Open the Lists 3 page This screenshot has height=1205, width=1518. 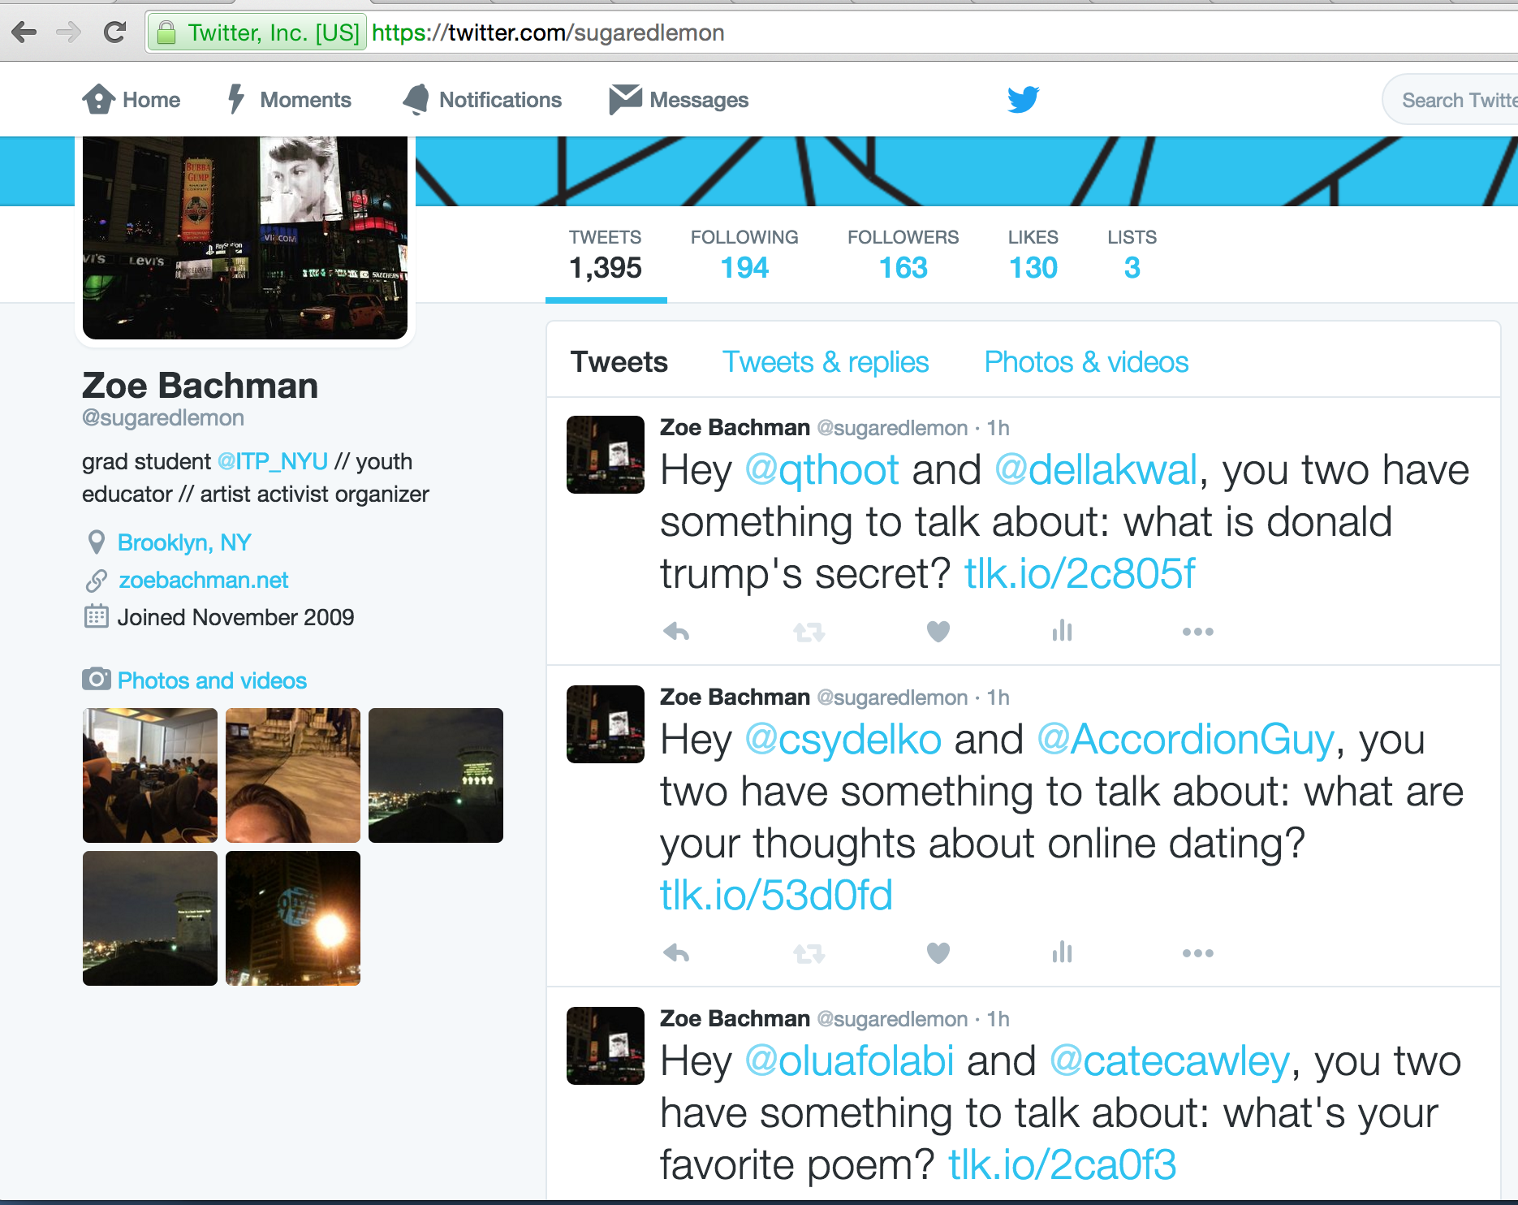click(x=1132, y=256)
